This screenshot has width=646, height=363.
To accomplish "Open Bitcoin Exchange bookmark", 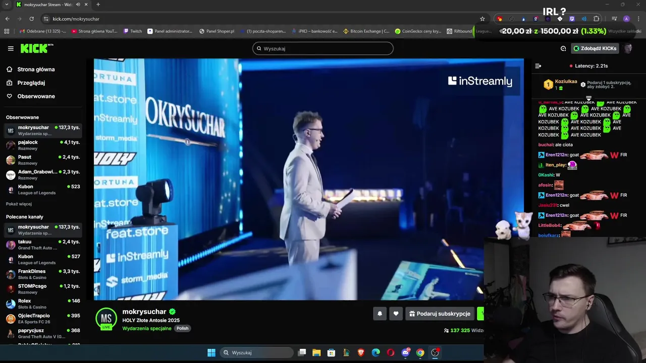I will (x=366, y=31).
